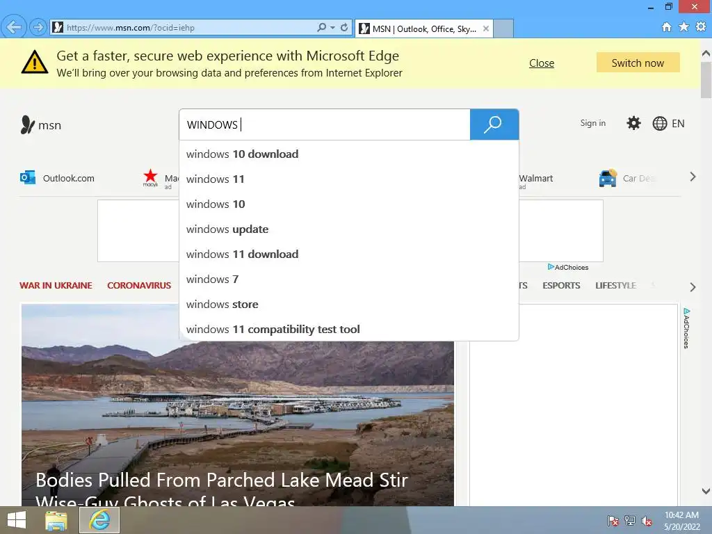Open a new blank tab

[x=503, y=29]
